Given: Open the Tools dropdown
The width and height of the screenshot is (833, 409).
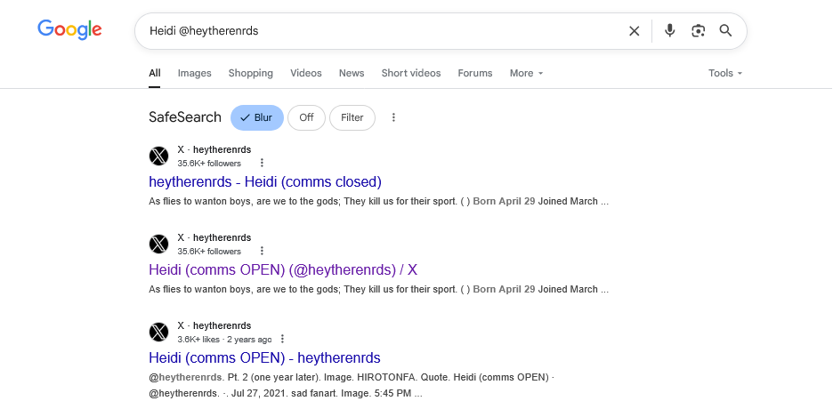Looking at the screenshot, I should coord(725,73).
